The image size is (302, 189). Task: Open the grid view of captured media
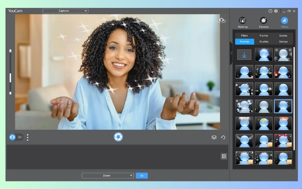tap(223, 156)
